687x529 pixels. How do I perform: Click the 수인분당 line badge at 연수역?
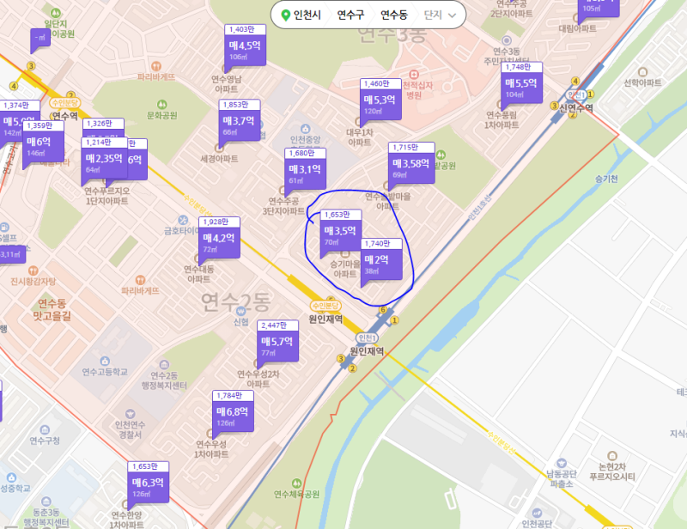tap(65, 103)
